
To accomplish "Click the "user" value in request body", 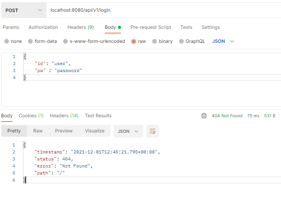I will [60, 63].
